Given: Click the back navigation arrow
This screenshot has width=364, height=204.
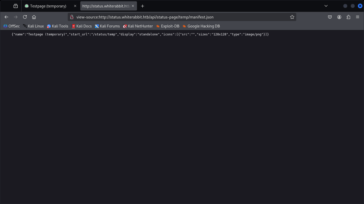Looking at the screenshot, I should [x=6, y=17].
